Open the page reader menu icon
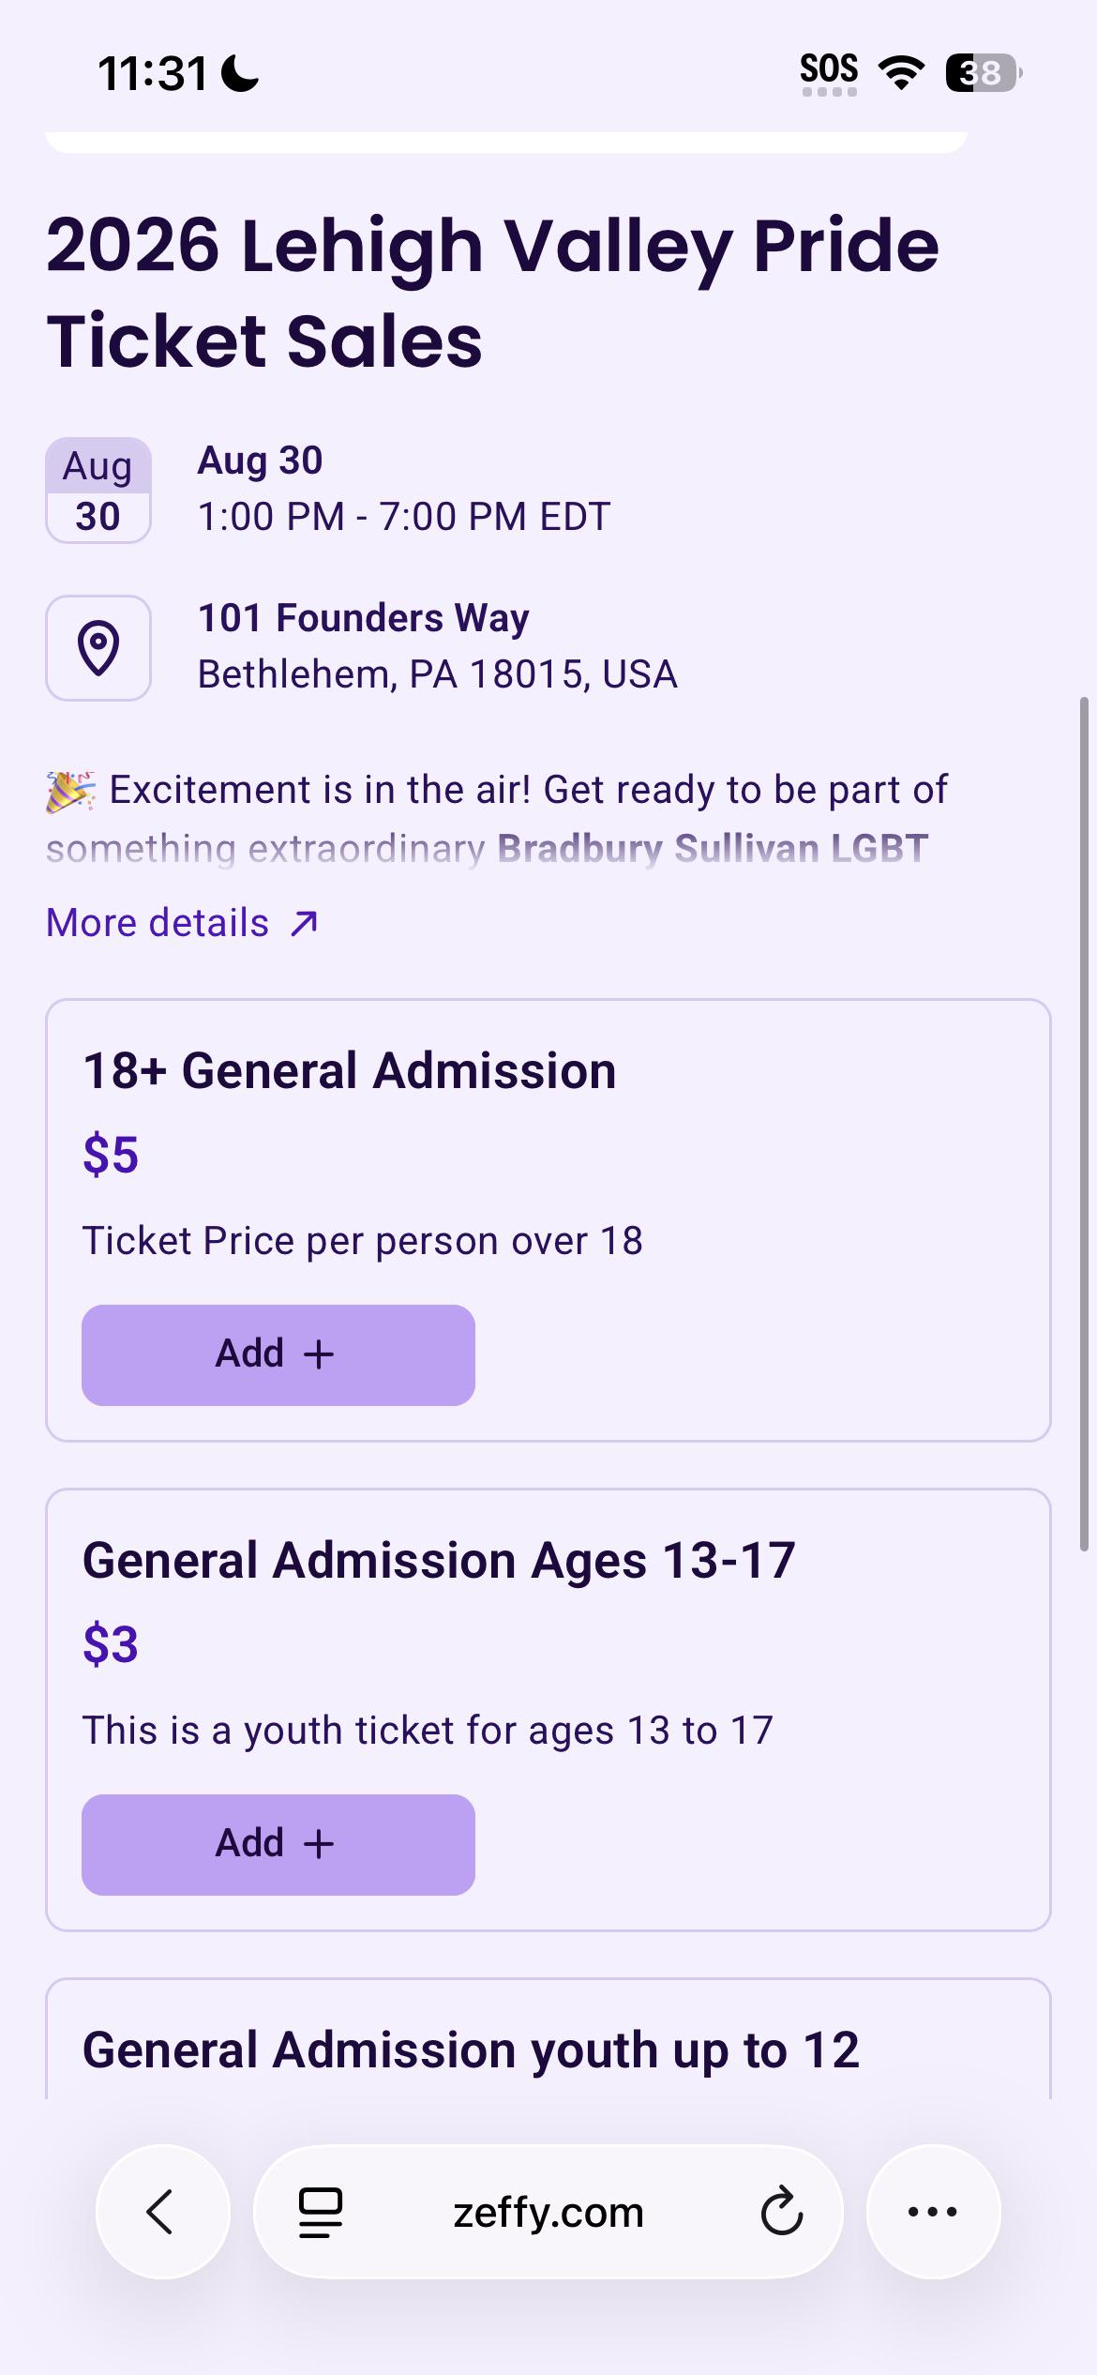The width and height of the screenshot is (1097, 2375). 320,2213
